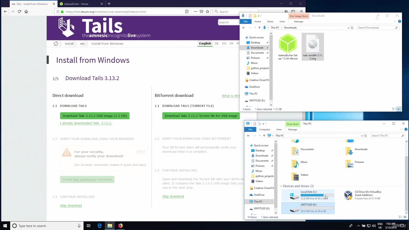Image resolution: width=409 pixels, height=230 pixels.
Task: Open File tab in Downloads window
Action: 245,21
